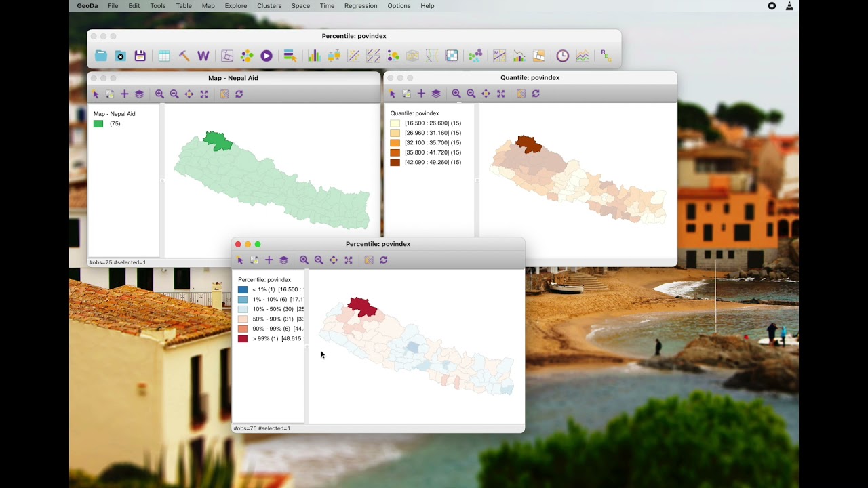Image resolution: width=868 pixels, height=488 pixels.
Task: Open the Clusters menu
Action: 269,6
